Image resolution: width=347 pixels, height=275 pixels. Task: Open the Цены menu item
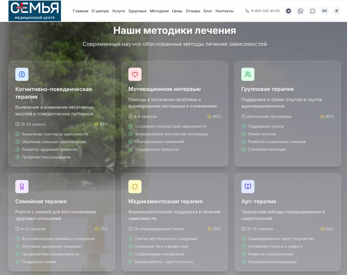coord(177,11)
